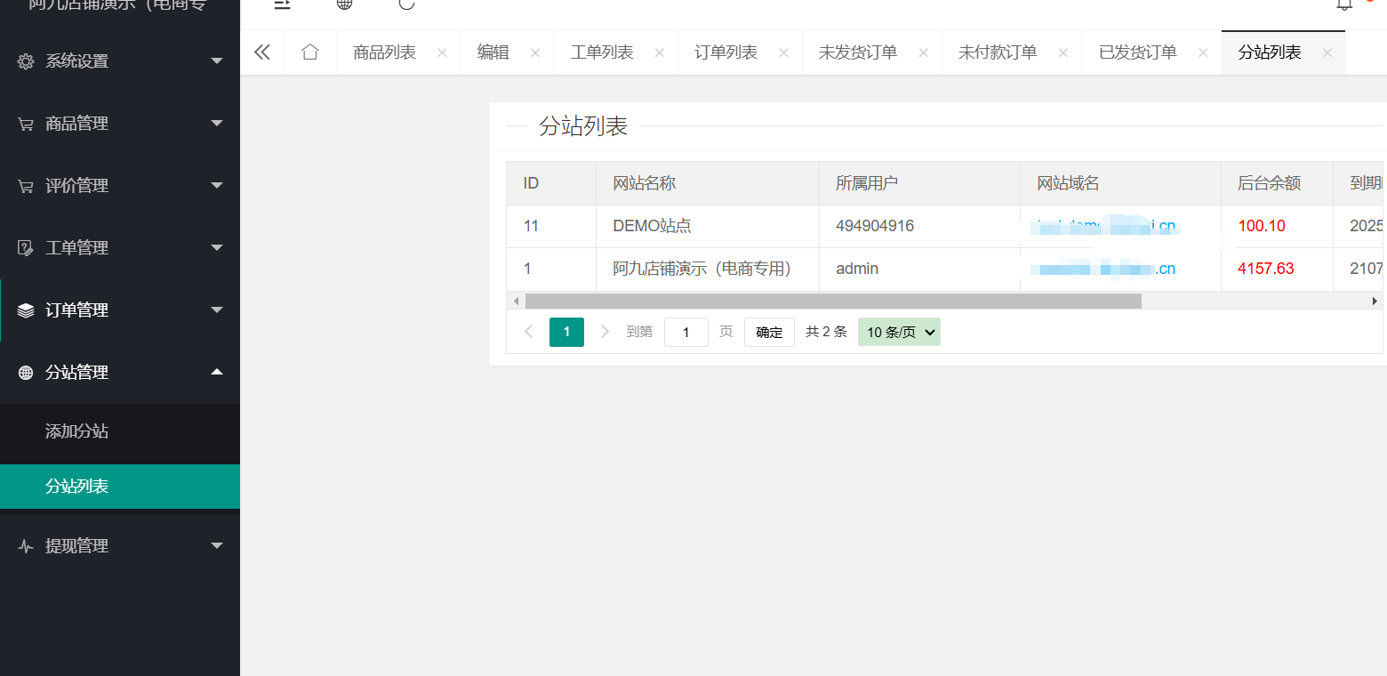Click the globe icon in top bar
Screen dimensions: 1387x676
coord(344,4)
